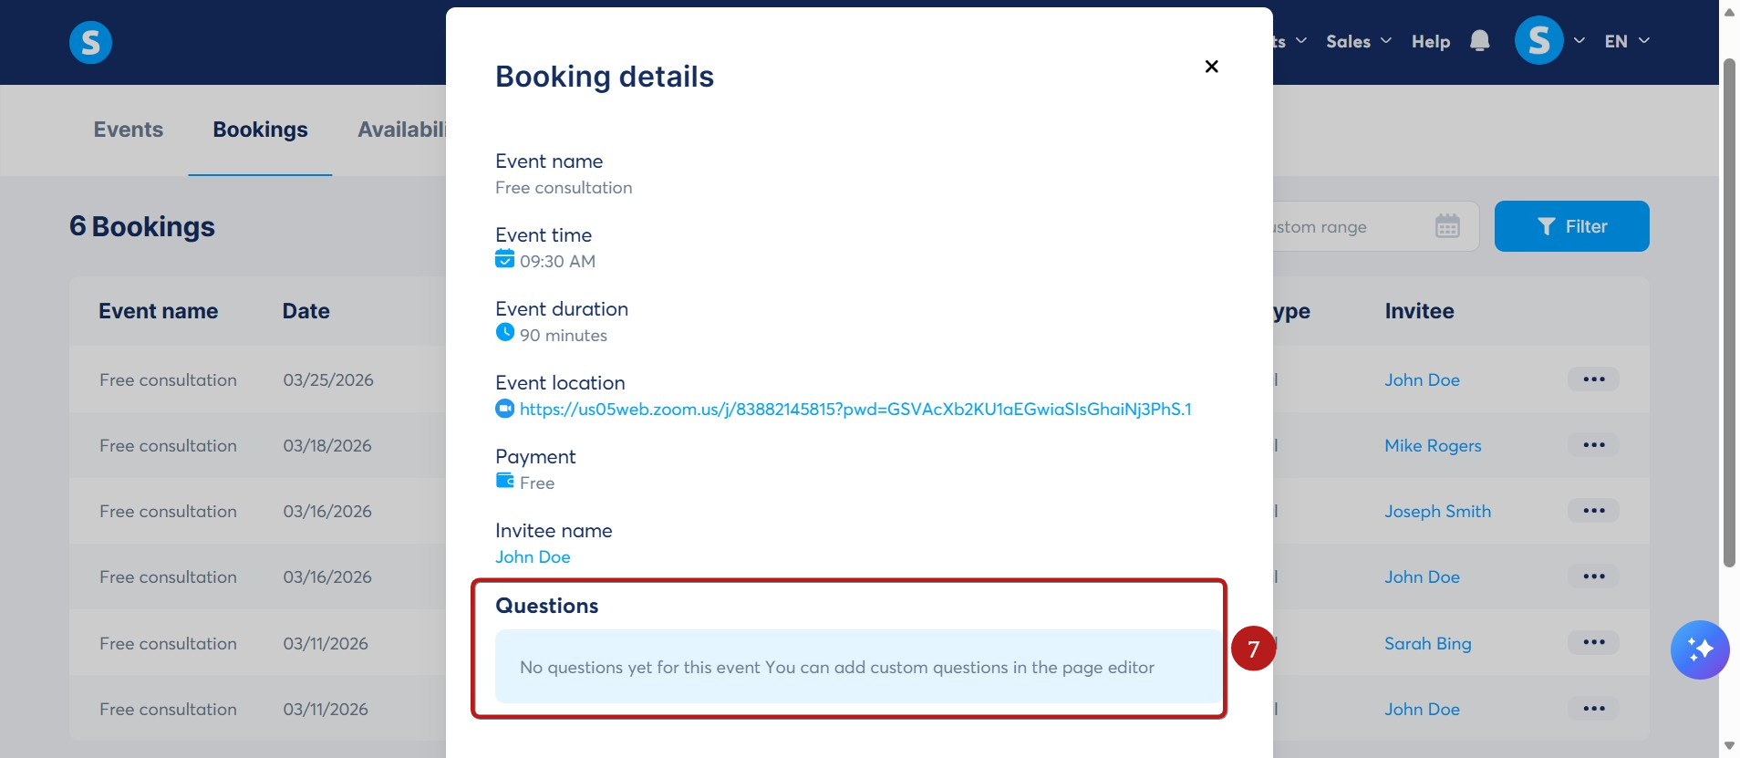The height and width of the screenshot is (758, 1740).
Task: Open options menu for Mike Rogers booking
Action: 1593,445
